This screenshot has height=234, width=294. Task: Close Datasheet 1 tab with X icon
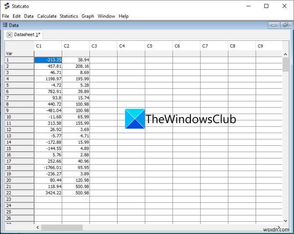(x=9, y=35)
